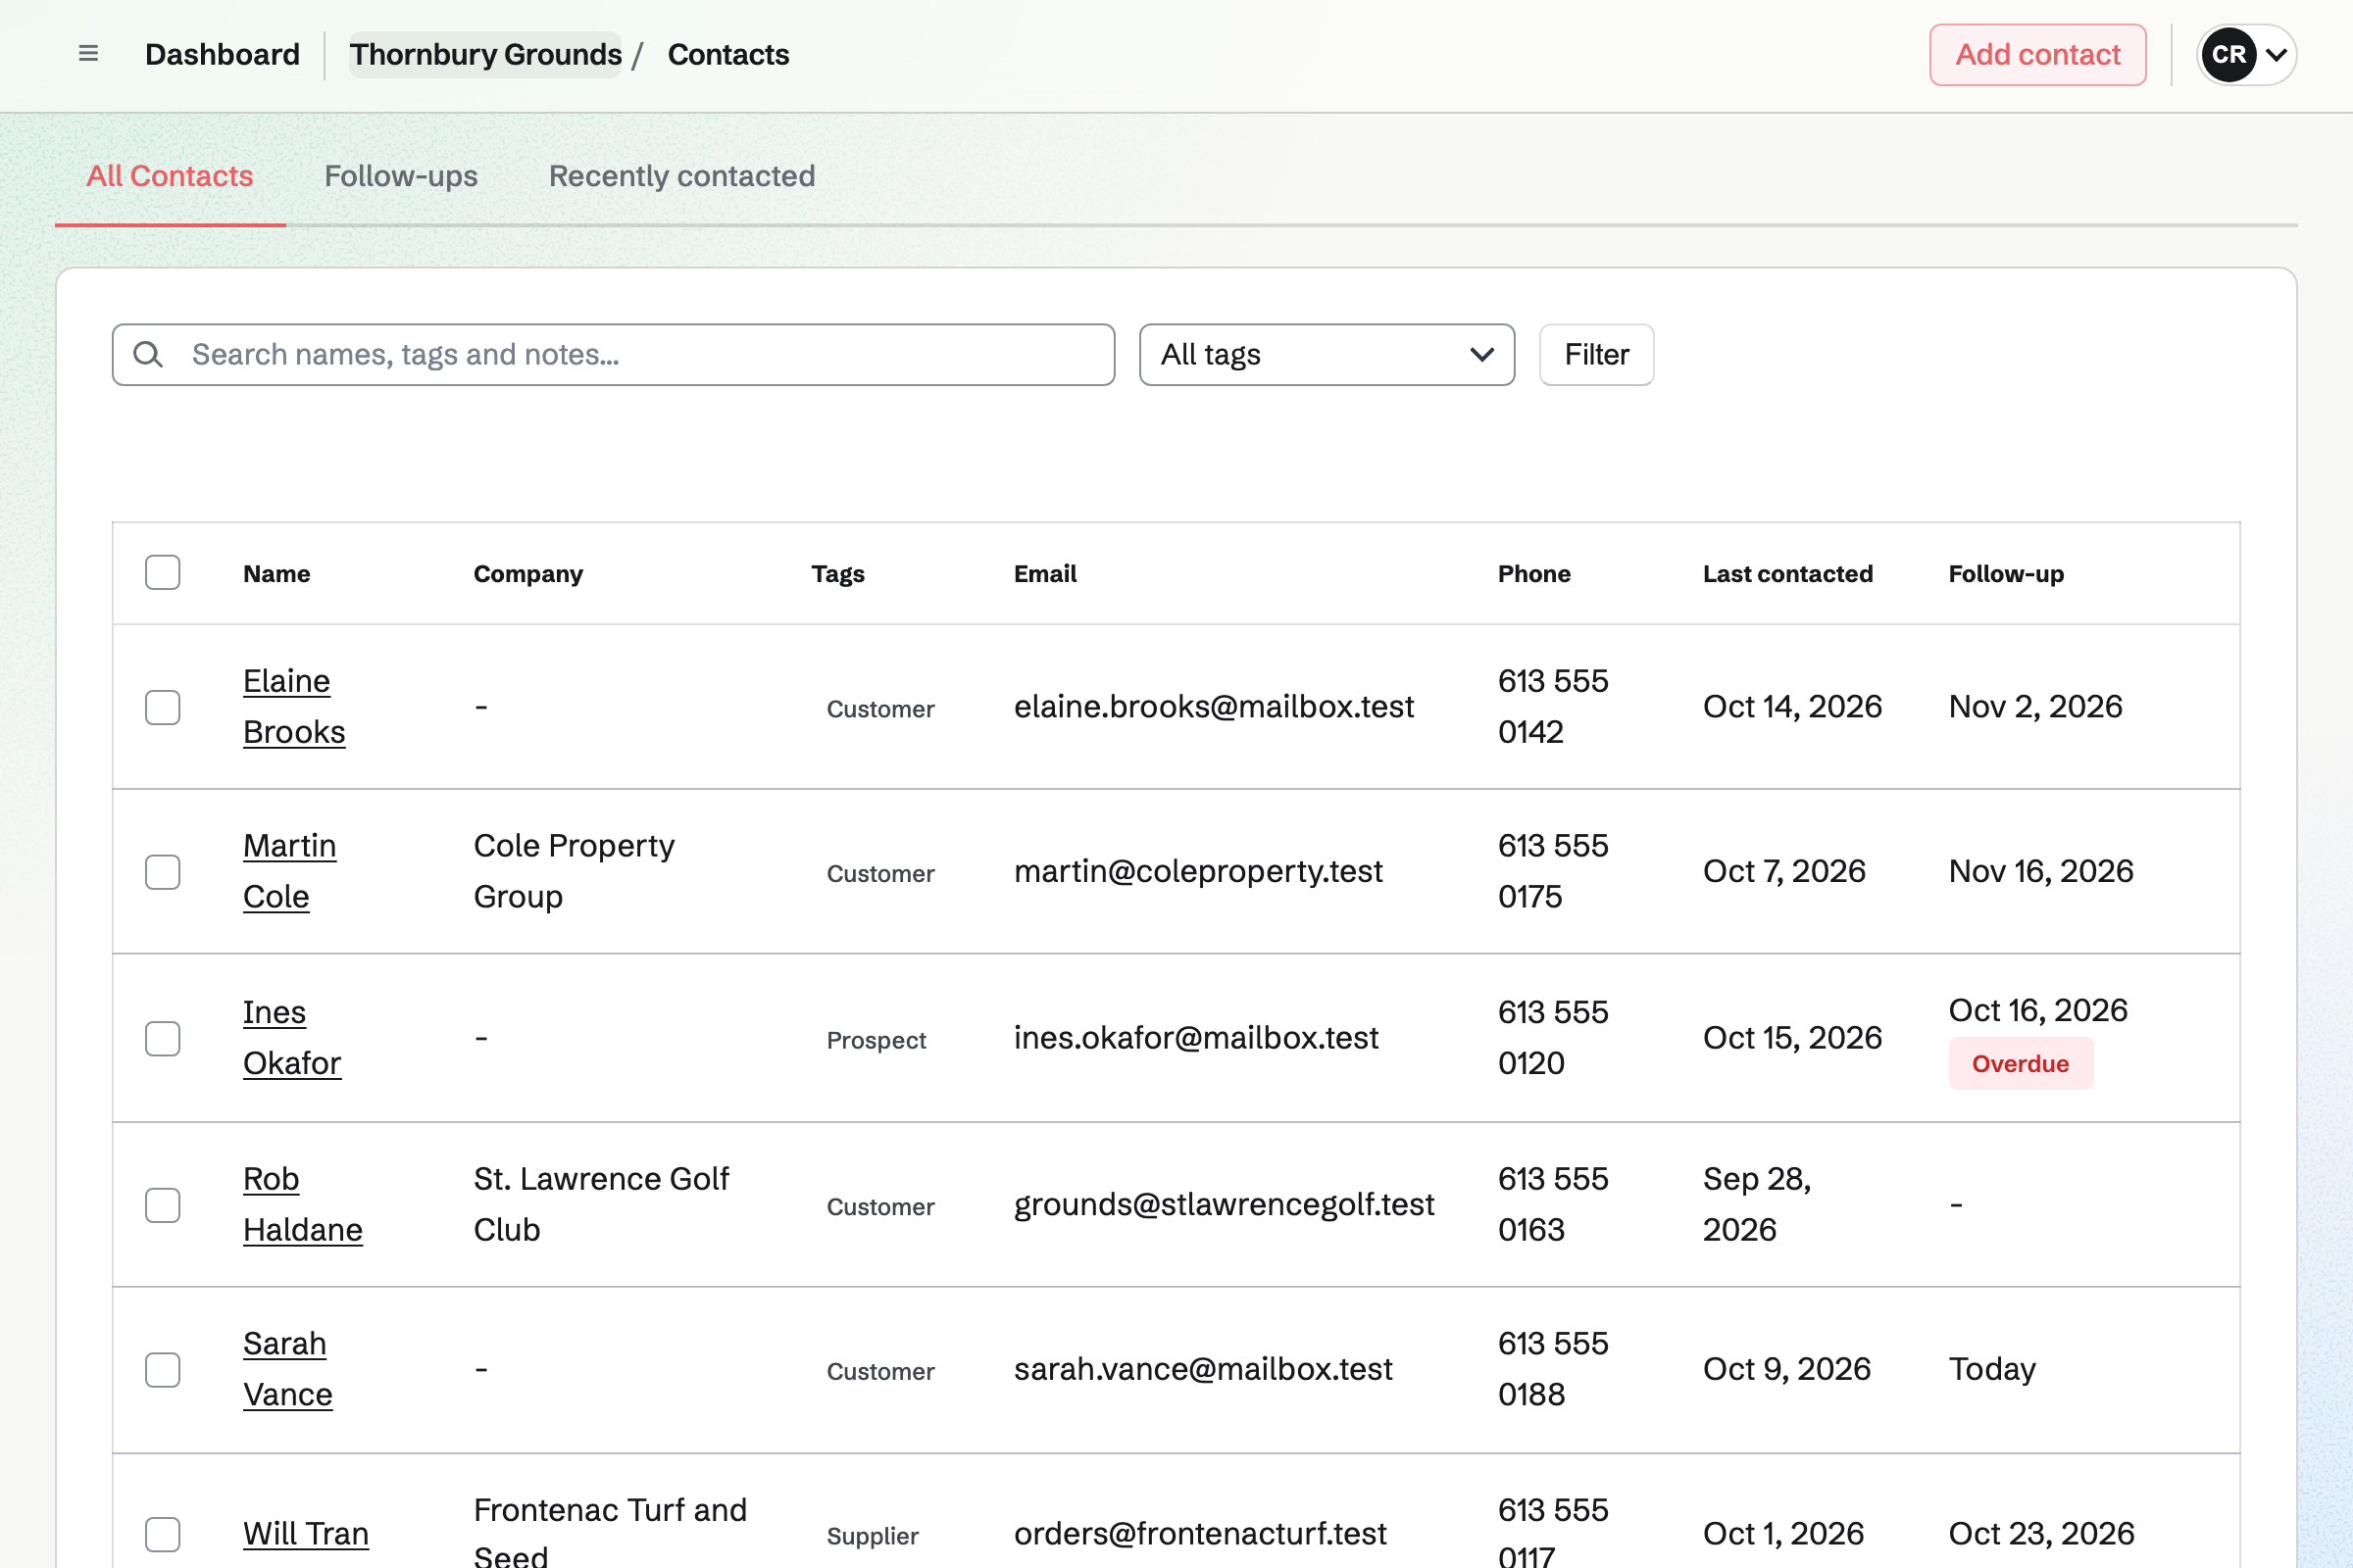The width and height of the screenshot is (2353, 1568).
Task: Open Ines Okafor contact link
Action: 292,1037
